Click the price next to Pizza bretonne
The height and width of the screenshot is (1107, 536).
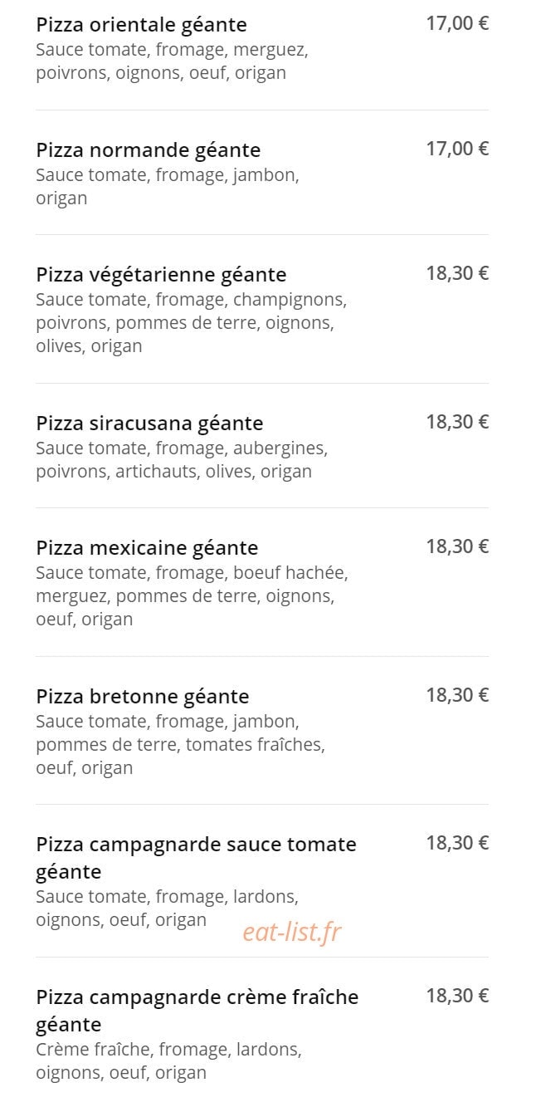click(x=457, y=695)
